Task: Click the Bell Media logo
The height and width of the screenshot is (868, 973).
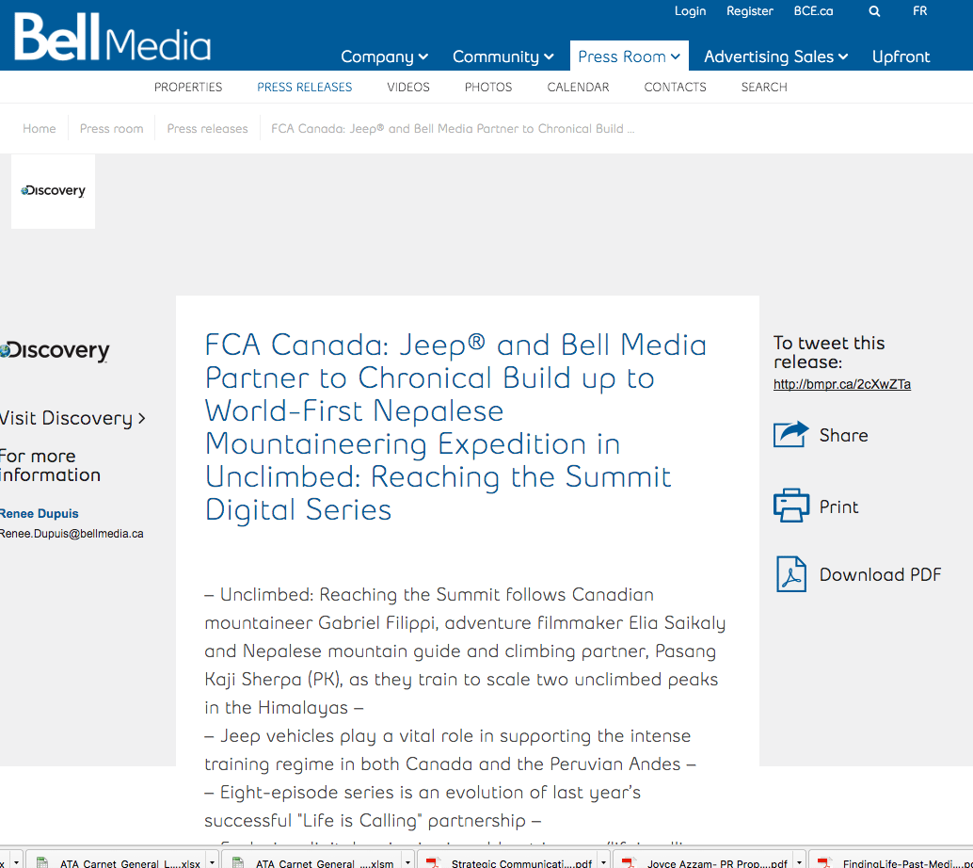Action: 112,40
